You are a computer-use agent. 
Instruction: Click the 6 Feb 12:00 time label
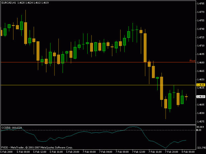click(40, 152)
